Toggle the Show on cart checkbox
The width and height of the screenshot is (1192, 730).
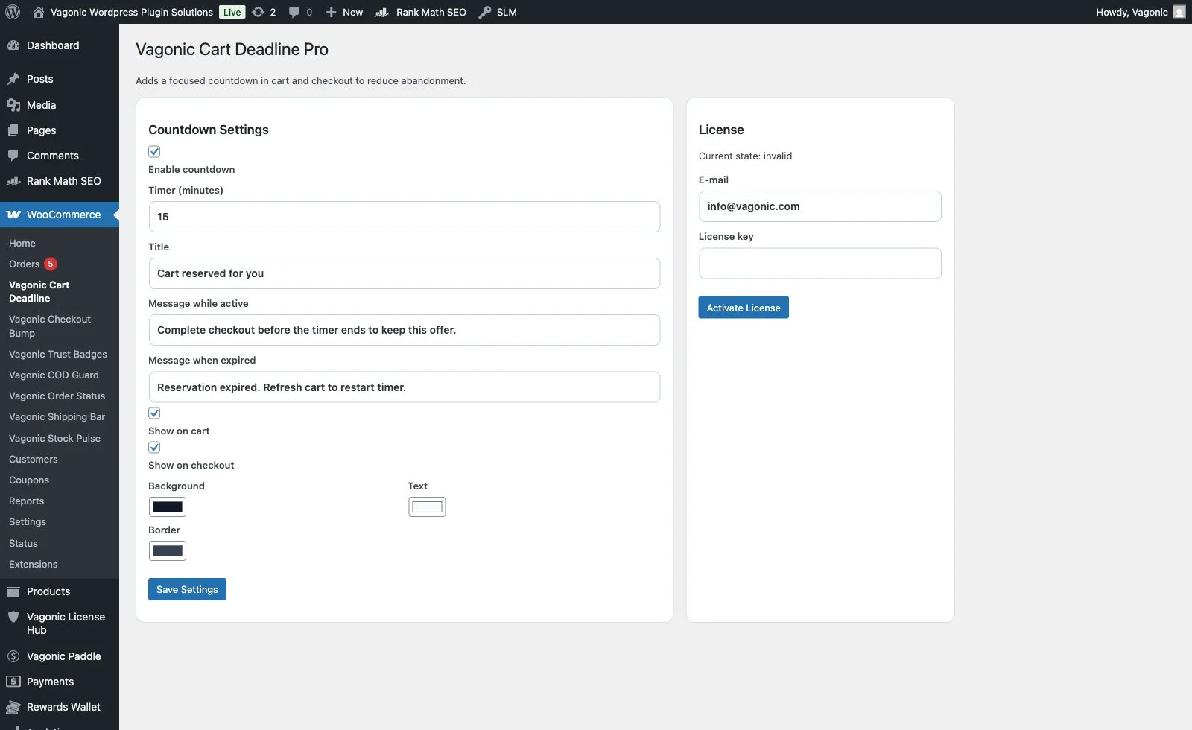(x=154, y=413)
